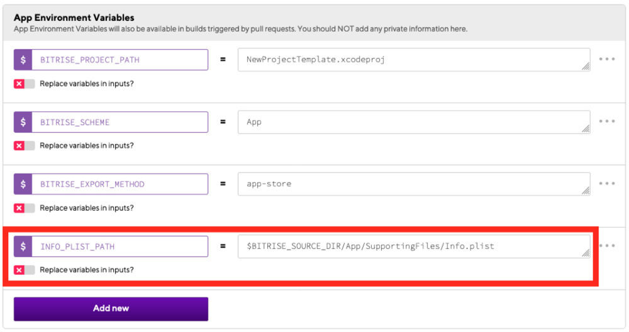
Task: Edit the BITRISE_EXPORT_METHOD key field
Action: [x=120, y=184]
